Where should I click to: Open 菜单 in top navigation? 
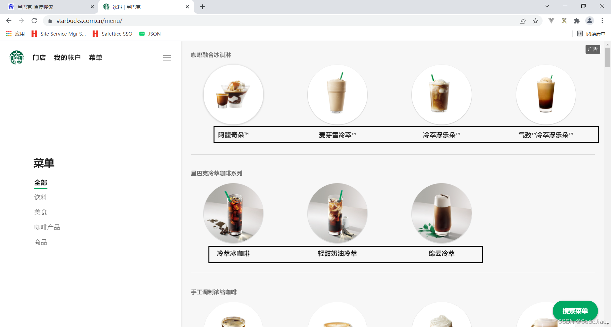tap(95, 57)
